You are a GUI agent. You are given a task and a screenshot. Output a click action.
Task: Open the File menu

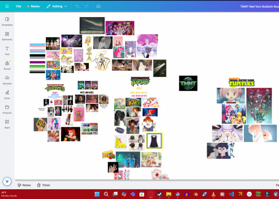click(19, 6)
